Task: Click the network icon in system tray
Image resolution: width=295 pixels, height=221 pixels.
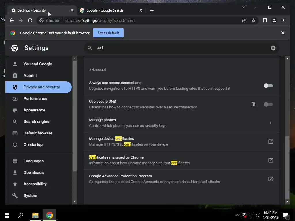Action: [x=251, y=215]
